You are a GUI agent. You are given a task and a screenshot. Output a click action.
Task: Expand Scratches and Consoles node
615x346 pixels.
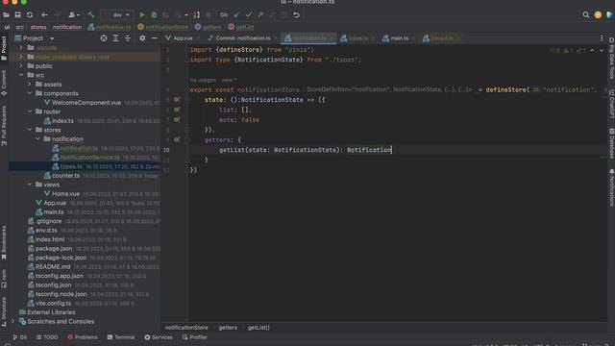(12, 321)
